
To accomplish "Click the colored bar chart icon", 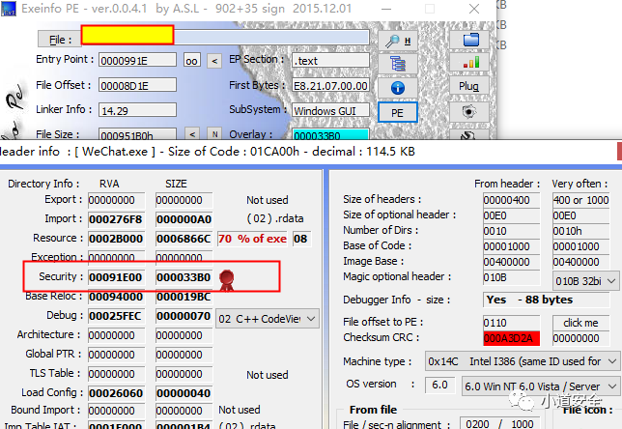I will (469, 63).
